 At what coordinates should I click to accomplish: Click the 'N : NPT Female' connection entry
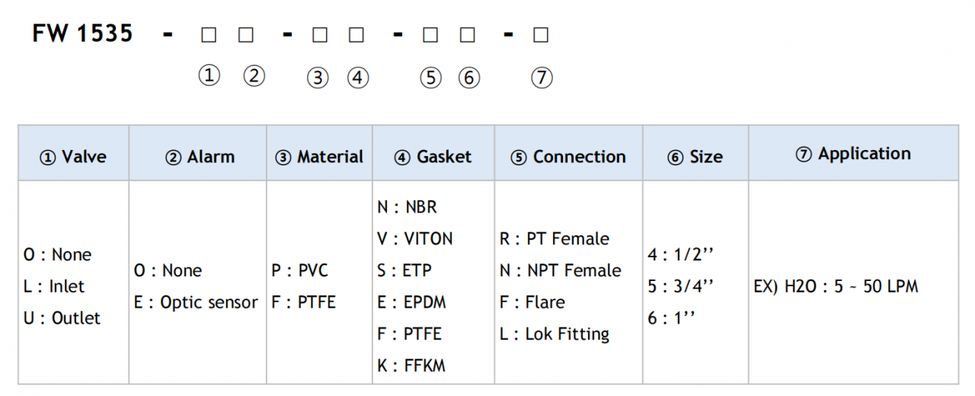[560, 270]
